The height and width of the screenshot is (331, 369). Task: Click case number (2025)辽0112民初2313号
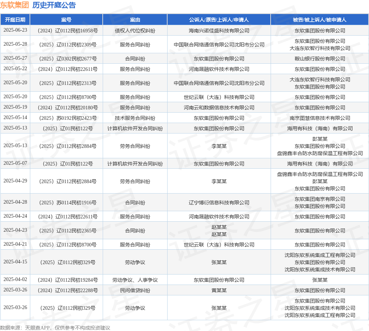pyautogui.click(x=68, y=83)
